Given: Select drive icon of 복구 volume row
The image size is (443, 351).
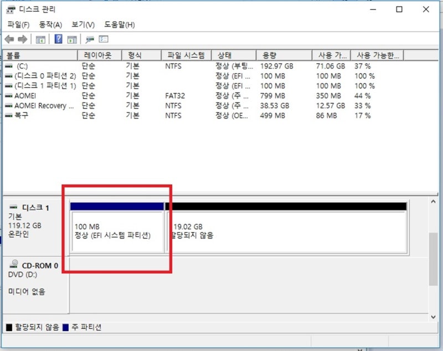Looking at the screenshot, I should tap(9, 115).
